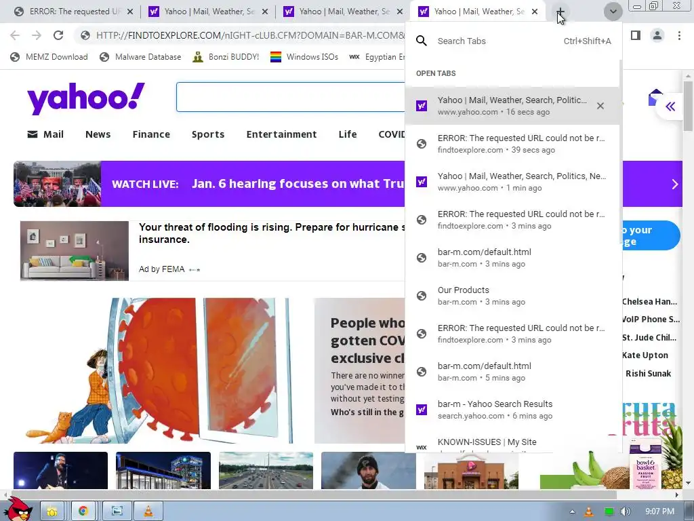Click trending topic Rishi Sunak
This screenshot has height=521, width=694.
coord(648,374)
